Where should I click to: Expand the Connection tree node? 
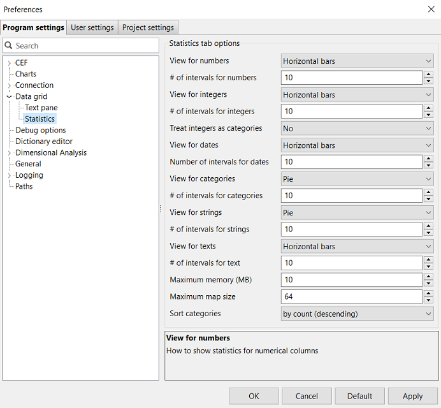point(10,85)
